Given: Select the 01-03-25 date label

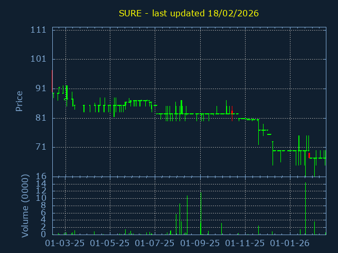Looking at the screenshot, I should tap(65, 244).
